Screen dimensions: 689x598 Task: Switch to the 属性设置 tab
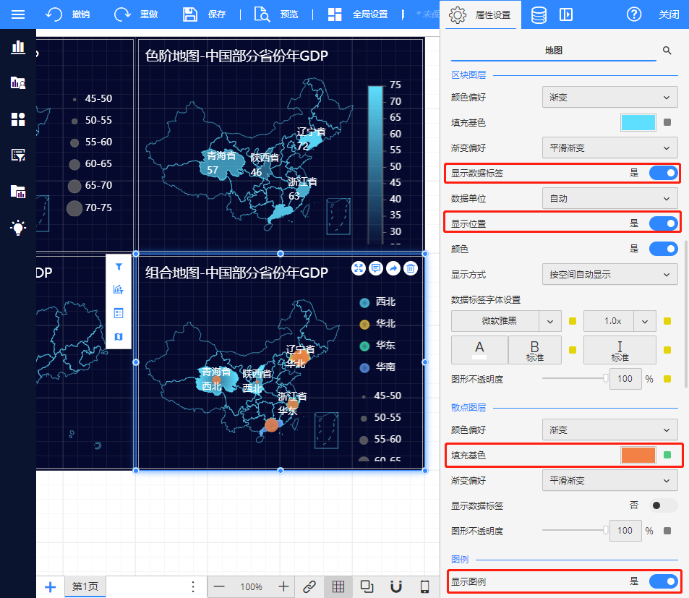point(480,14)
